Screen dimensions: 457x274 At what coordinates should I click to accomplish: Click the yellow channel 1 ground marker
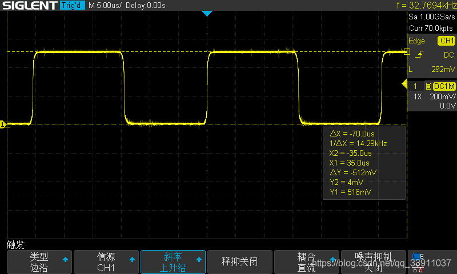point(3,124)
